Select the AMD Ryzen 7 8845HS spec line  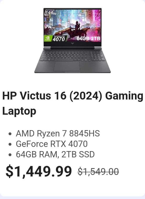point(58,133)
